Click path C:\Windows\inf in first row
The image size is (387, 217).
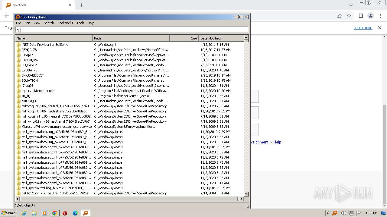coord(105,45)
